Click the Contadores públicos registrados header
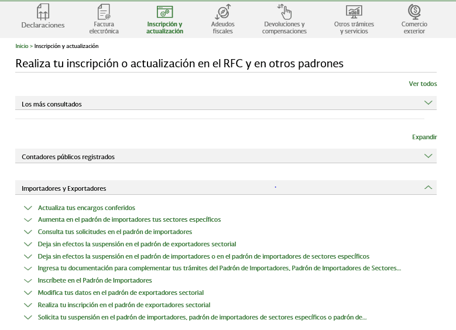This screenshot has height=330, width=456. [x=226, y=156]
